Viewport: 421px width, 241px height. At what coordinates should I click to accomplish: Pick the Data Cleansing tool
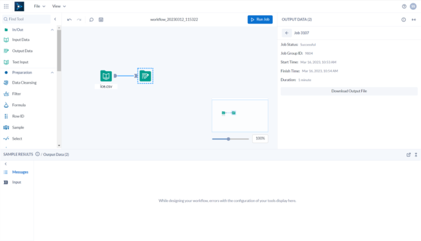(24, 83)
